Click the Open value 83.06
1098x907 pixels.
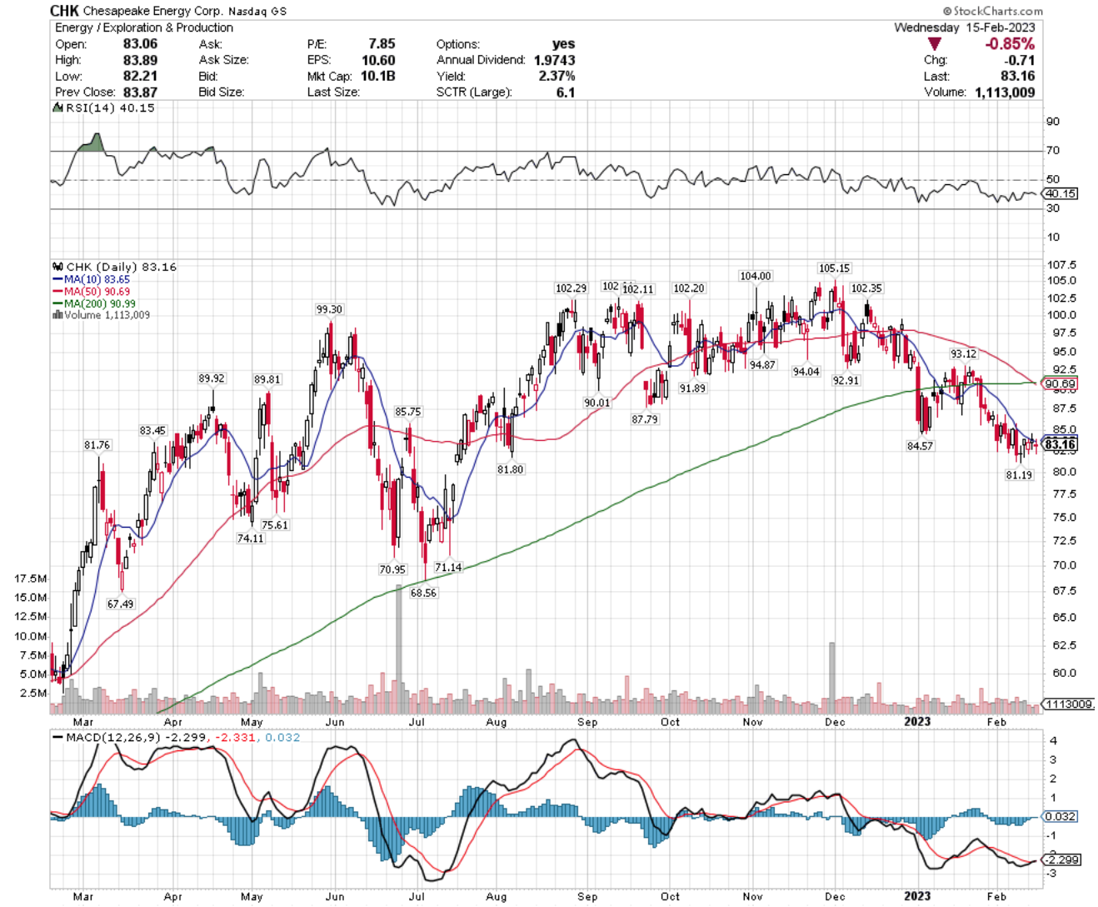pos(140,43)
